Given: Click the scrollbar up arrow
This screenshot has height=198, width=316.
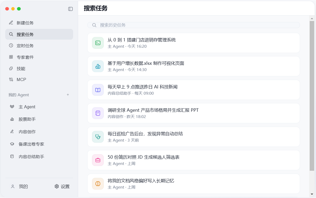Looking at the screenshot, I should click(x=312, y=18).
